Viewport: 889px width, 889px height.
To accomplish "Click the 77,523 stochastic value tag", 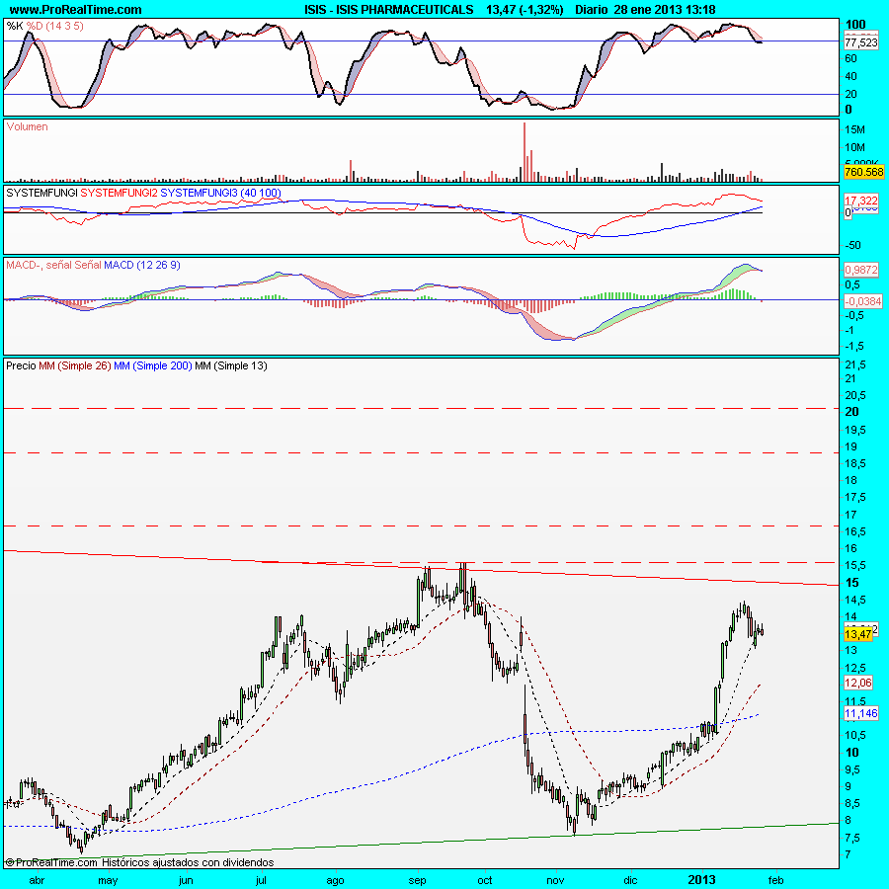I will (861, 42).
